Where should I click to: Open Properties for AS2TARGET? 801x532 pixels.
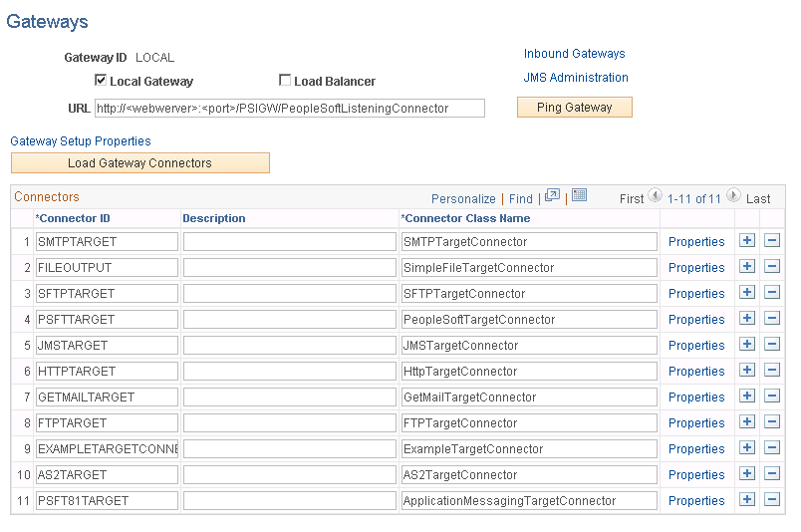[x=696, y=475]
